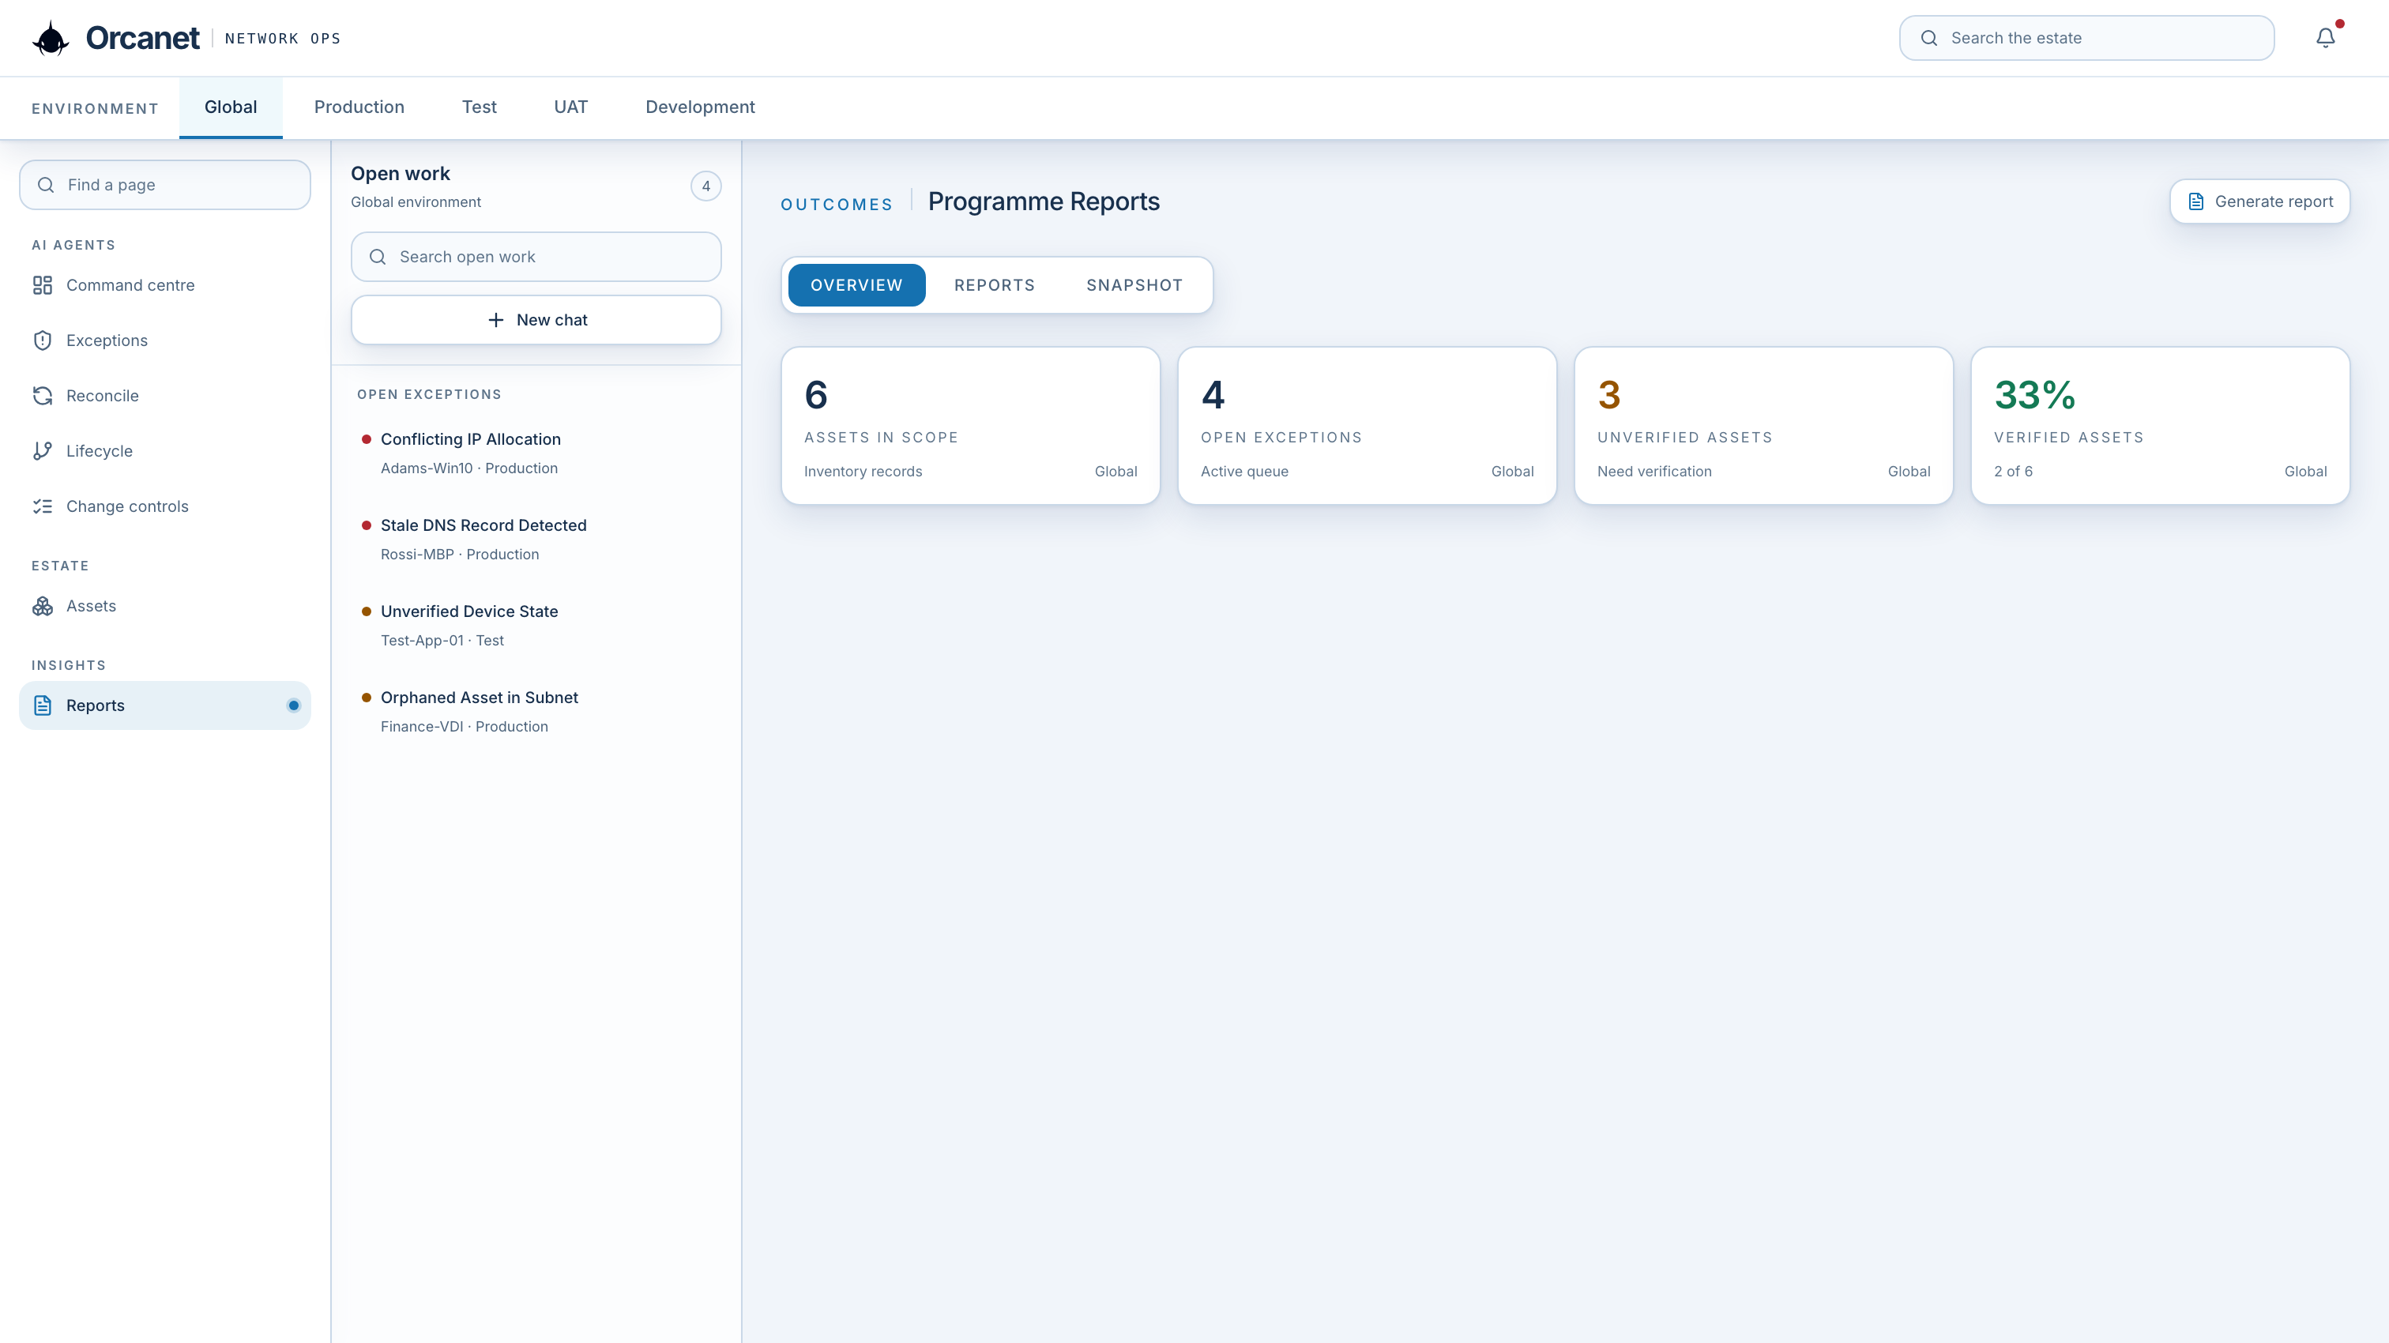Select the Test environment tab
Viewport: 2389px width, 1343px height.
pyautogui.click(x=480, y=107)
